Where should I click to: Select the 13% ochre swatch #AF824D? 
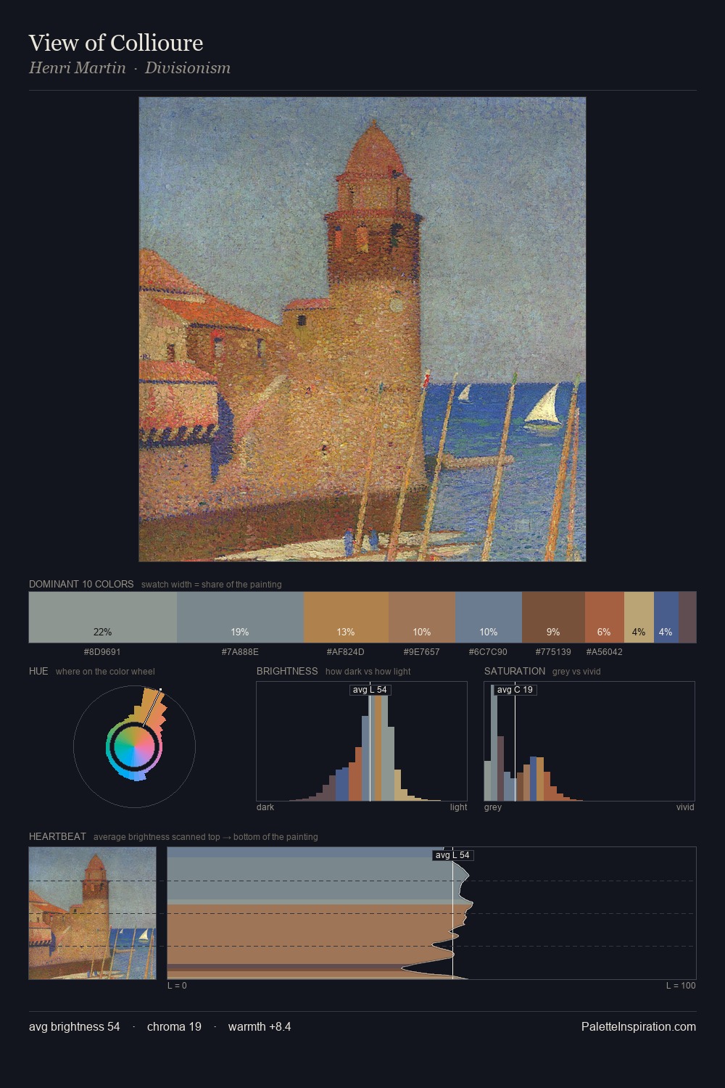pyautogui.click(x=346, y=617)
